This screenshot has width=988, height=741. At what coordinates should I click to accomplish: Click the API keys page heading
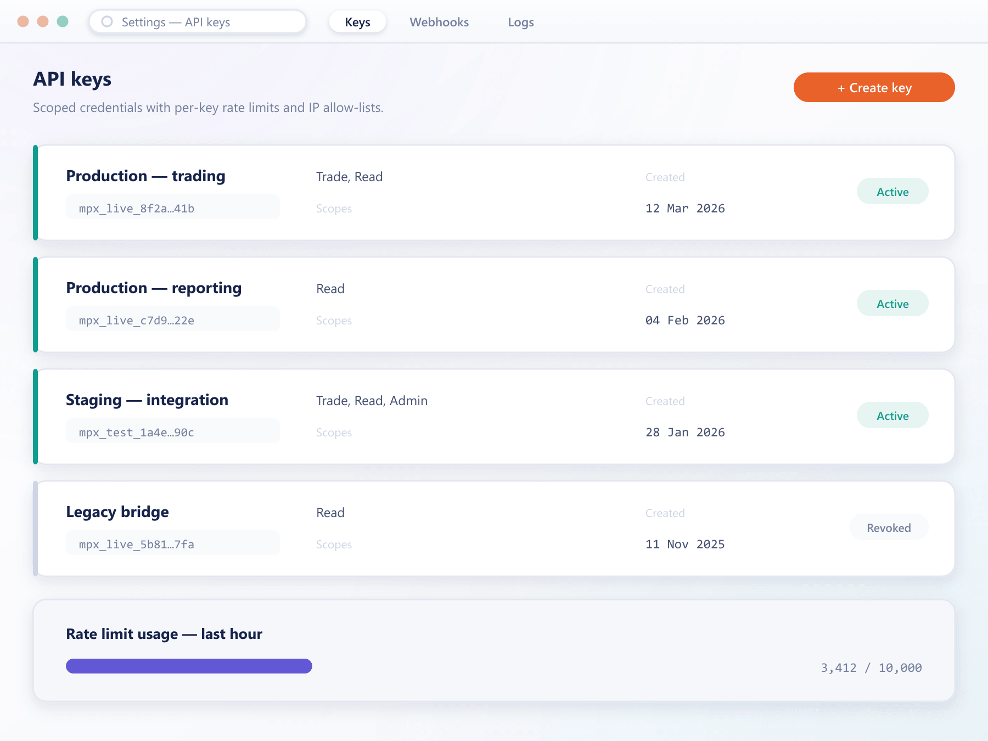pyautogui.click(x=72, y=79)
